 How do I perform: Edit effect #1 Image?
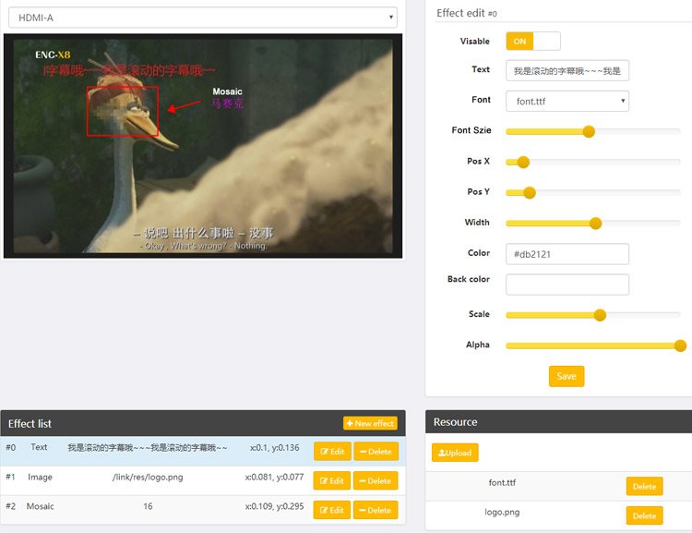click(332, 481)
